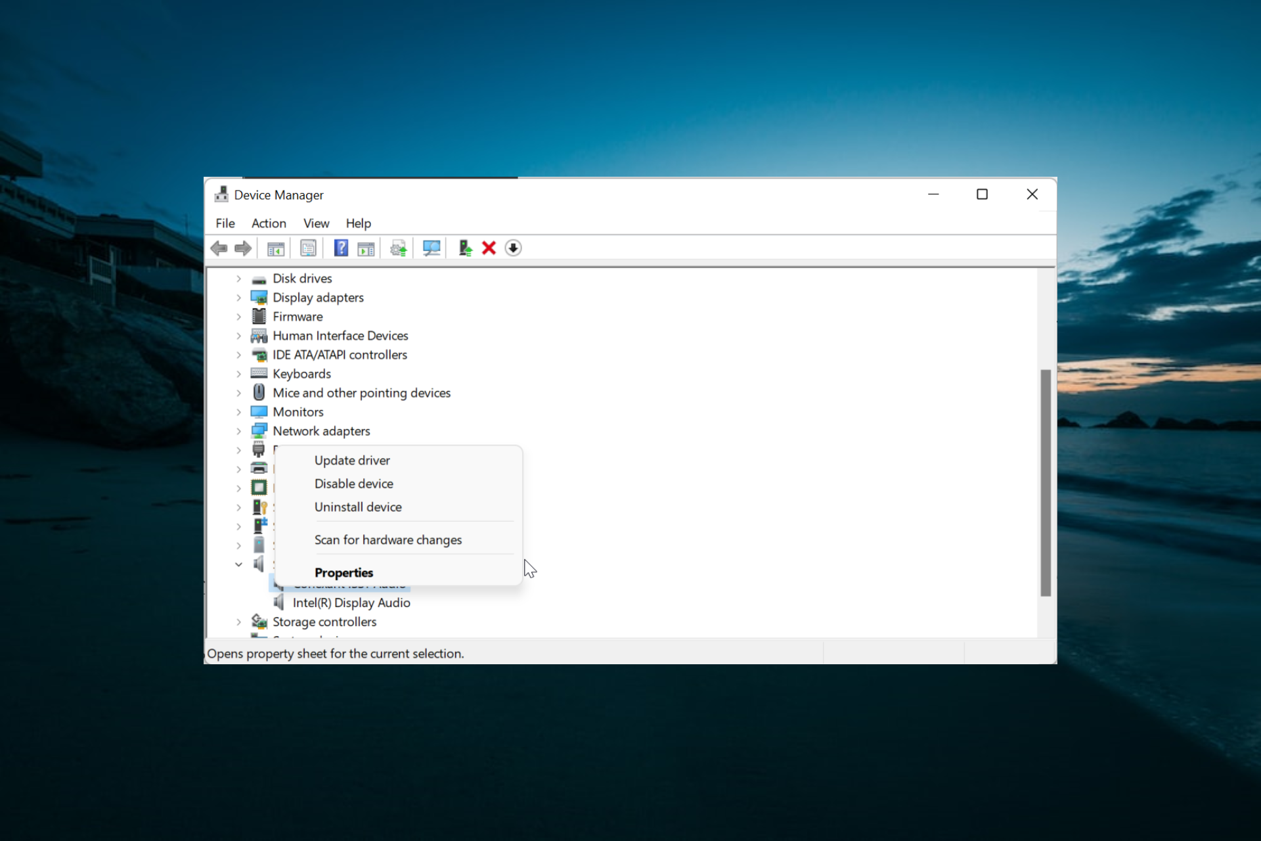Click the back navigation arrow icon
This screenshot has height=841, width=1261.
[219, 248]
